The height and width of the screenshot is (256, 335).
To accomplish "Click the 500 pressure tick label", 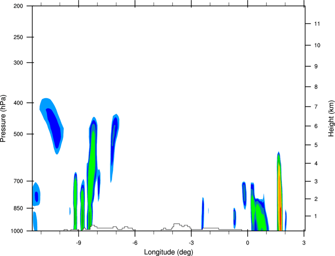I will point(18,134).
